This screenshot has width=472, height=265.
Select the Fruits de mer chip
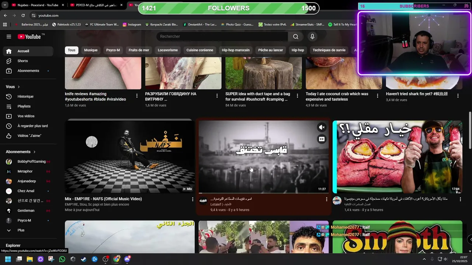[139, 50]
